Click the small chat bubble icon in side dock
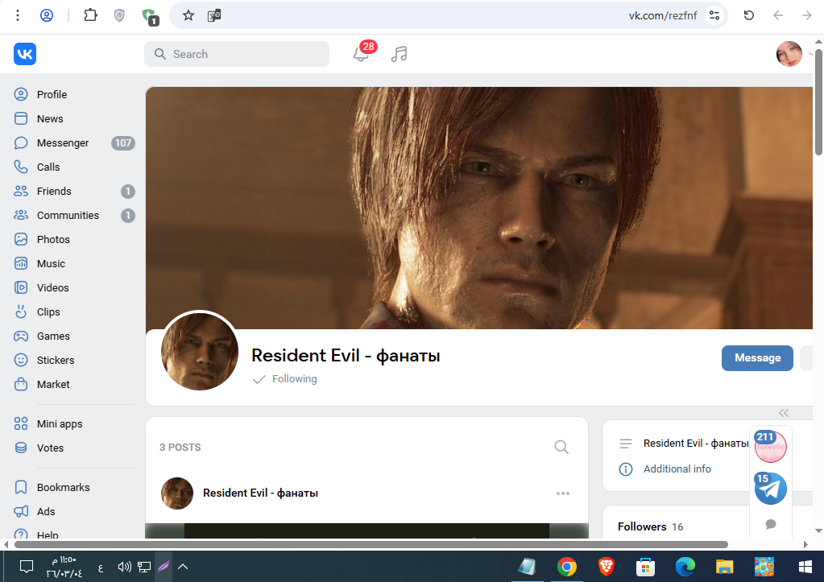 771,524
